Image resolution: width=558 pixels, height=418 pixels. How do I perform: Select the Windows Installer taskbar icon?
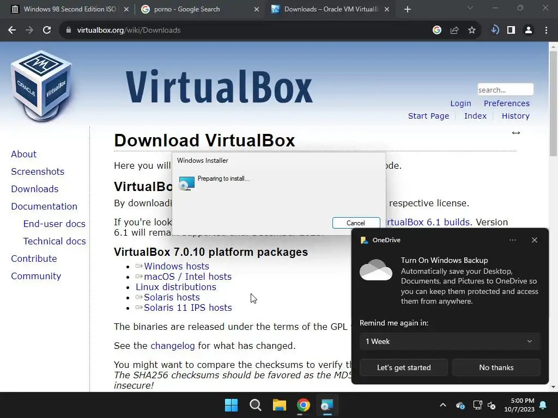point(327,405)
